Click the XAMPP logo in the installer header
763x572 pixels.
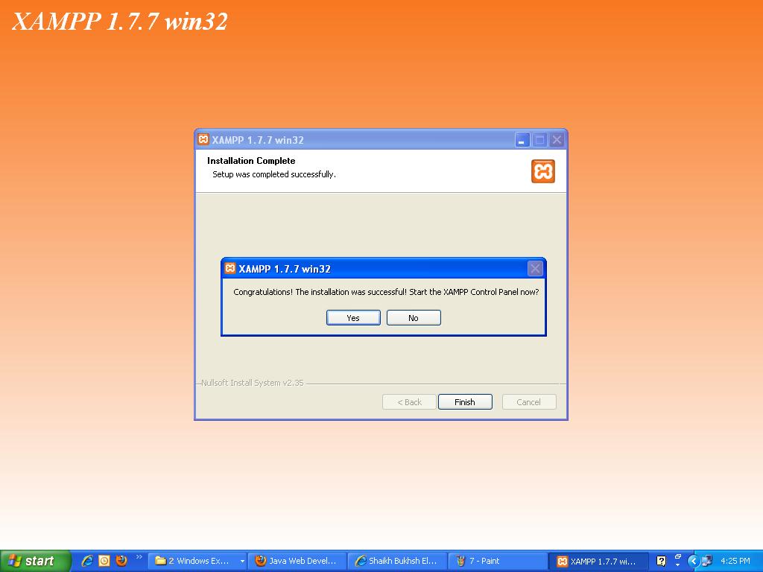[x=543, y=171]
